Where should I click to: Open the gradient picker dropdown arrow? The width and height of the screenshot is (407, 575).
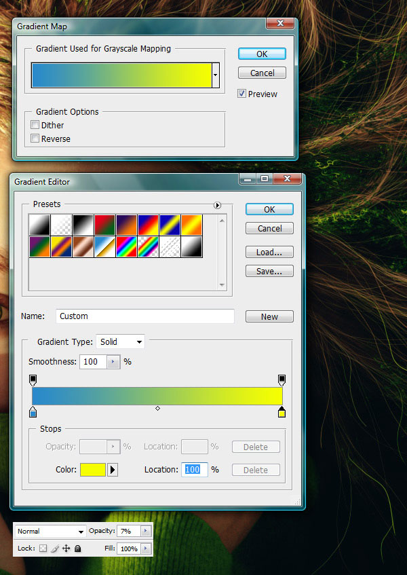point(216,75)
